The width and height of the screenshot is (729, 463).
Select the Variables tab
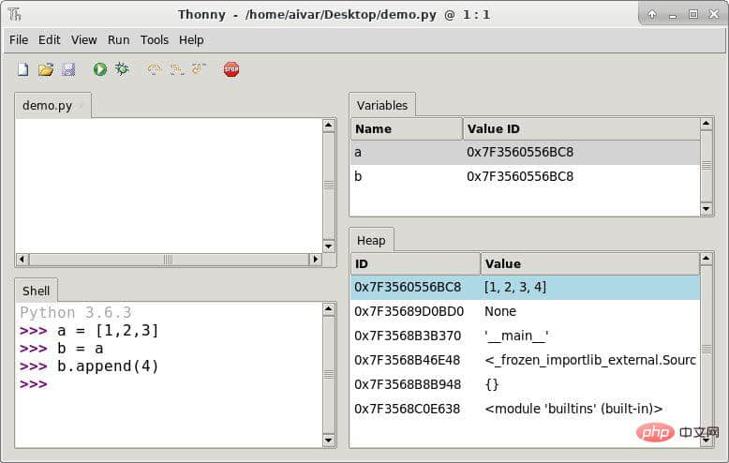pos(382,106)
